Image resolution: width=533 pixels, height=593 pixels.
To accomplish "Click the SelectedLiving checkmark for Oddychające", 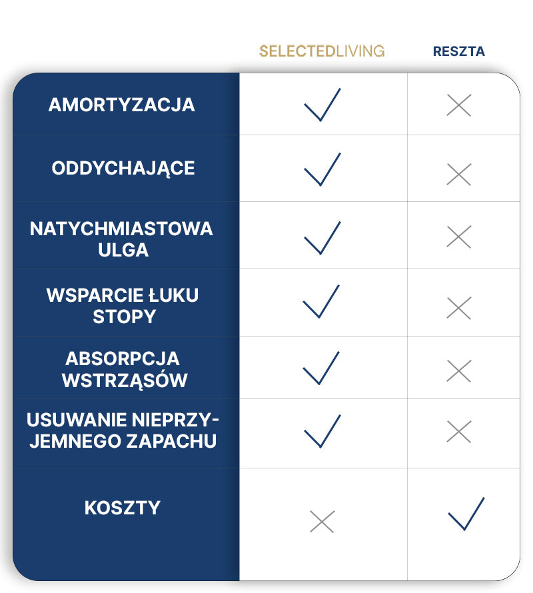I will pos(322,170).
